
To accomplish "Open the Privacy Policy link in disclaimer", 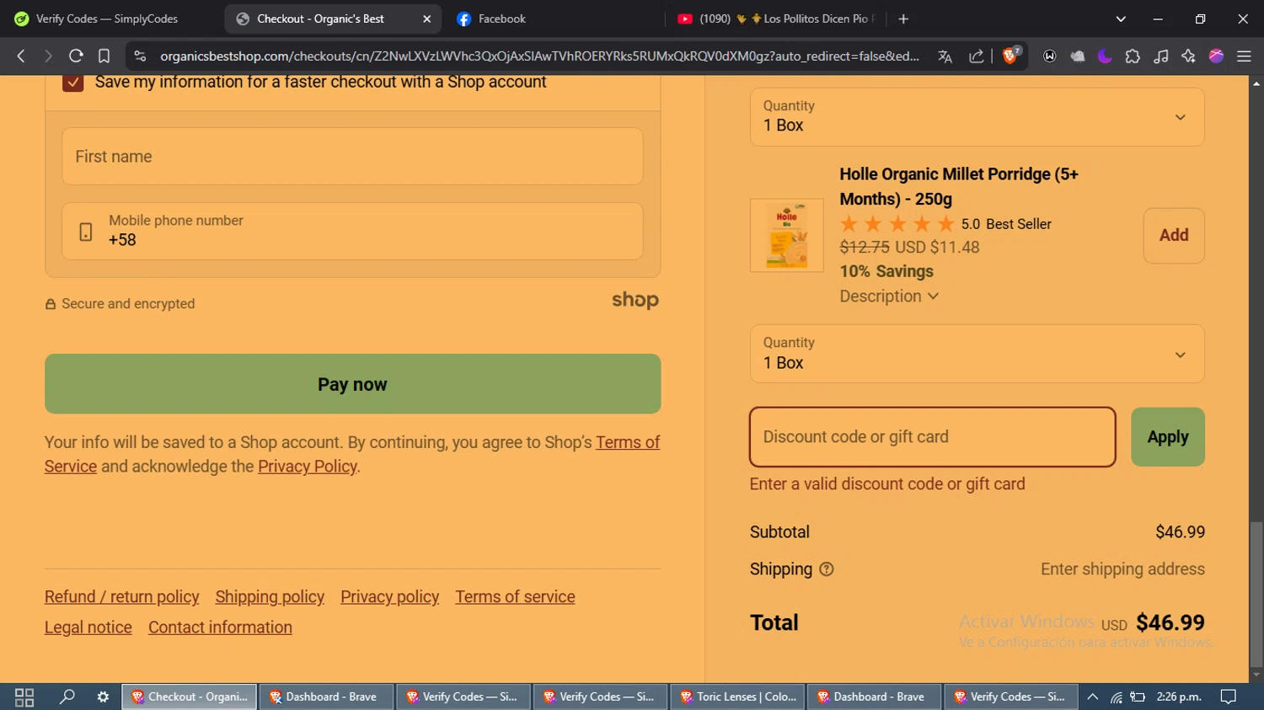I will [308, 467].
